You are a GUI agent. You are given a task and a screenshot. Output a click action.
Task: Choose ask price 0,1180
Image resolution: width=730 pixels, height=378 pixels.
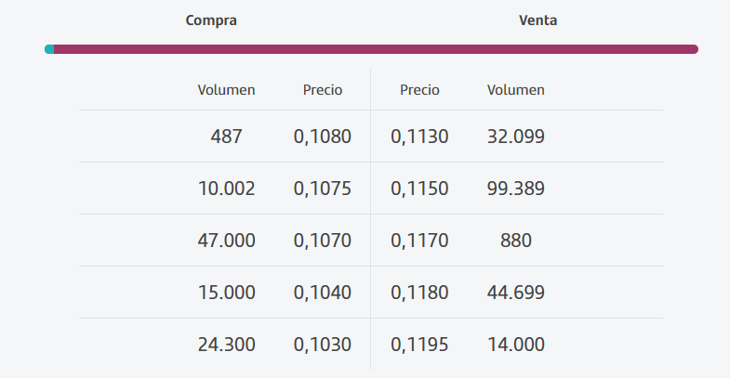point(419,293)
